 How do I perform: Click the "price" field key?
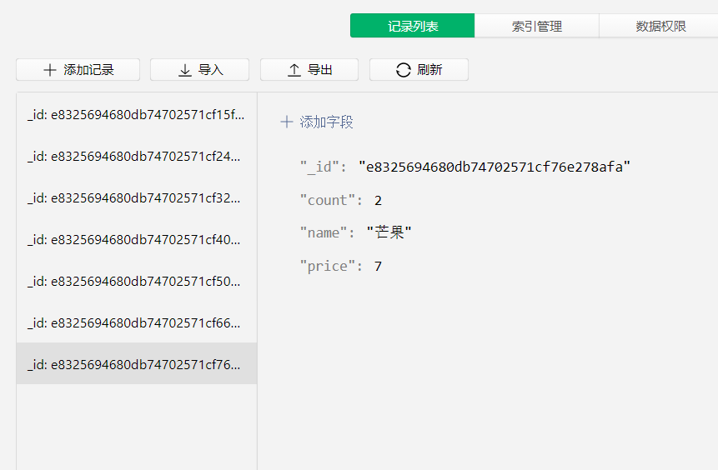(328, 266)
